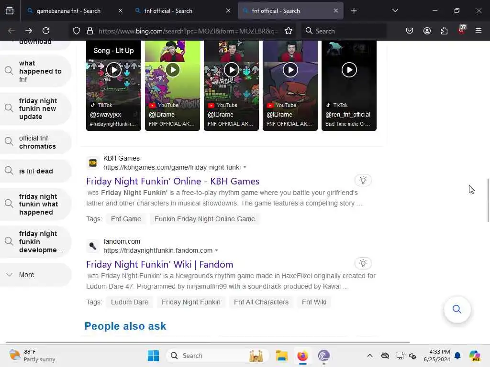The height and width of the screenshot is (367, 490).
Task: Open Copilot preview icon in taskbar
Action: pyautogui.click(x=474, y=356)
